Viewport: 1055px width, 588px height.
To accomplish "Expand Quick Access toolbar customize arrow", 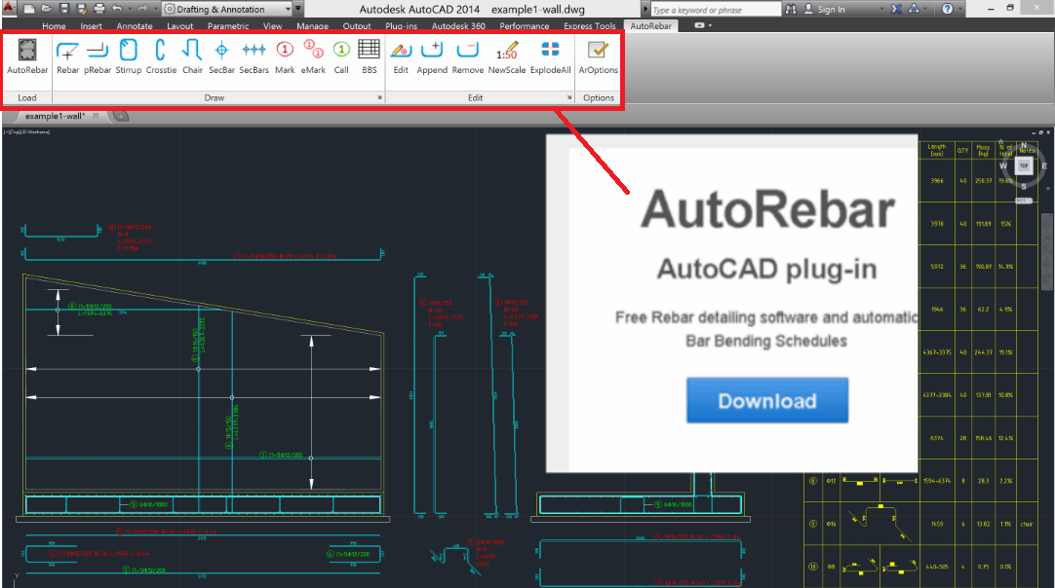I will pos(298,10).
